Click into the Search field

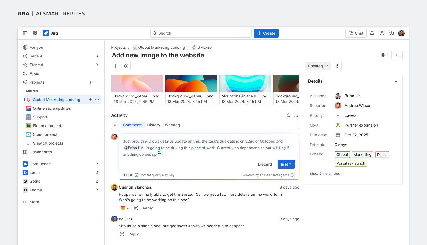tap(201, 33)
